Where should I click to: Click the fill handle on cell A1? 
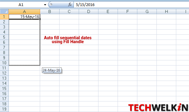[40, 19]
